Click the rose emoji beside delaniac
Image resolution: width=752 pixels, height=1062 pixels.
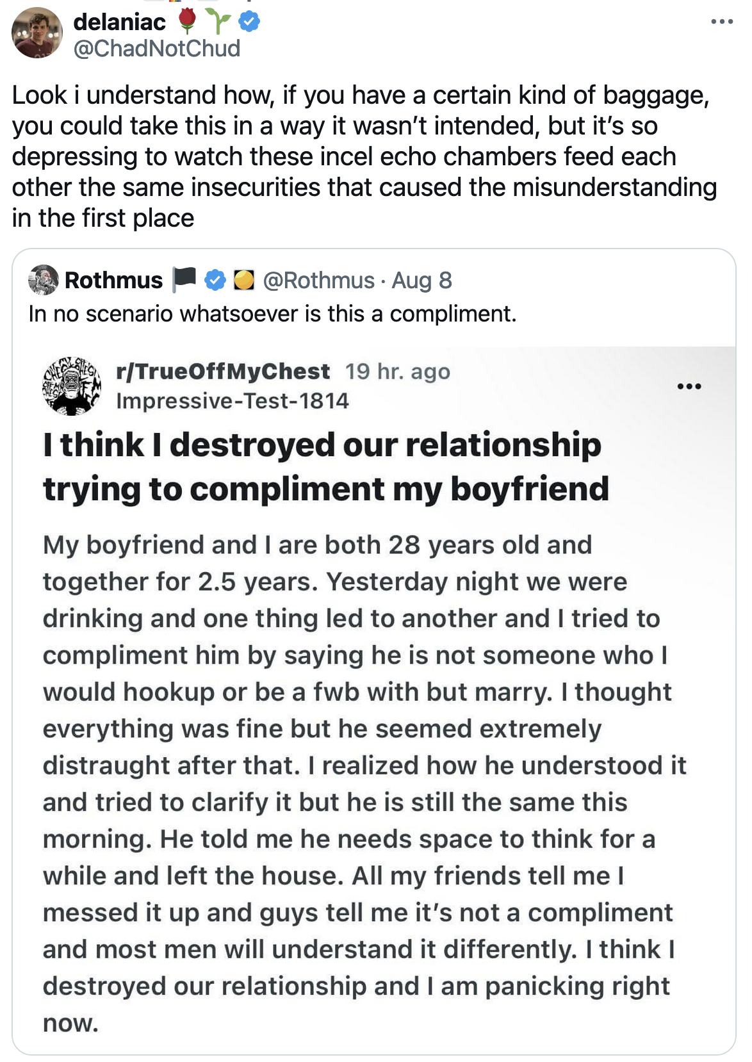tap(188, 21)
